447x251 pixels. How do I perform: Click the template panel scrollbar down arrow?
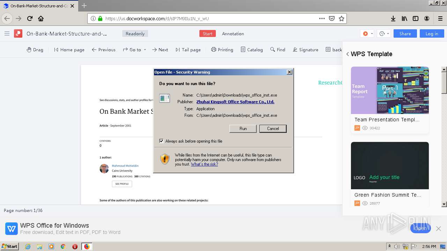tap(444, 204)
